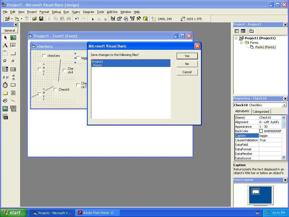Click the Undo toolbar icon

pyautogui.click(x=77, y=19)
